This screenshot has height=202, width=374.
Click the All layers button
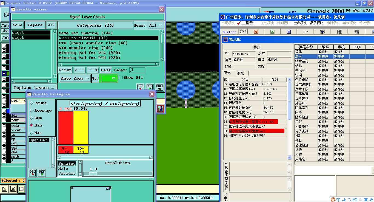pos(51,25)
